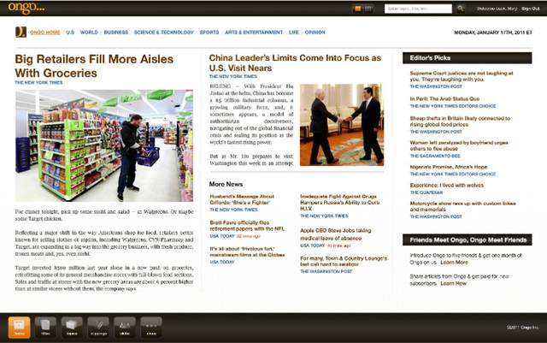This screenshot has height=343, width=547.
Task: Go to the U.S. section
Action: click(70, 33)
